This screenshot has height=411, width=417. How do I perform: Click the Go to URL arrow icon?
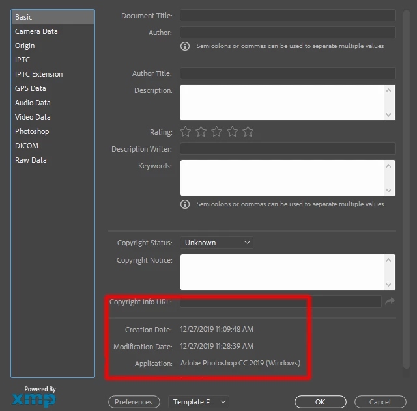point(390,301)
